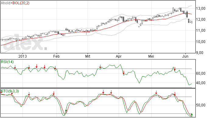
Task: Select the 11,00 price axis value
Action: click(x=201, y=30)
